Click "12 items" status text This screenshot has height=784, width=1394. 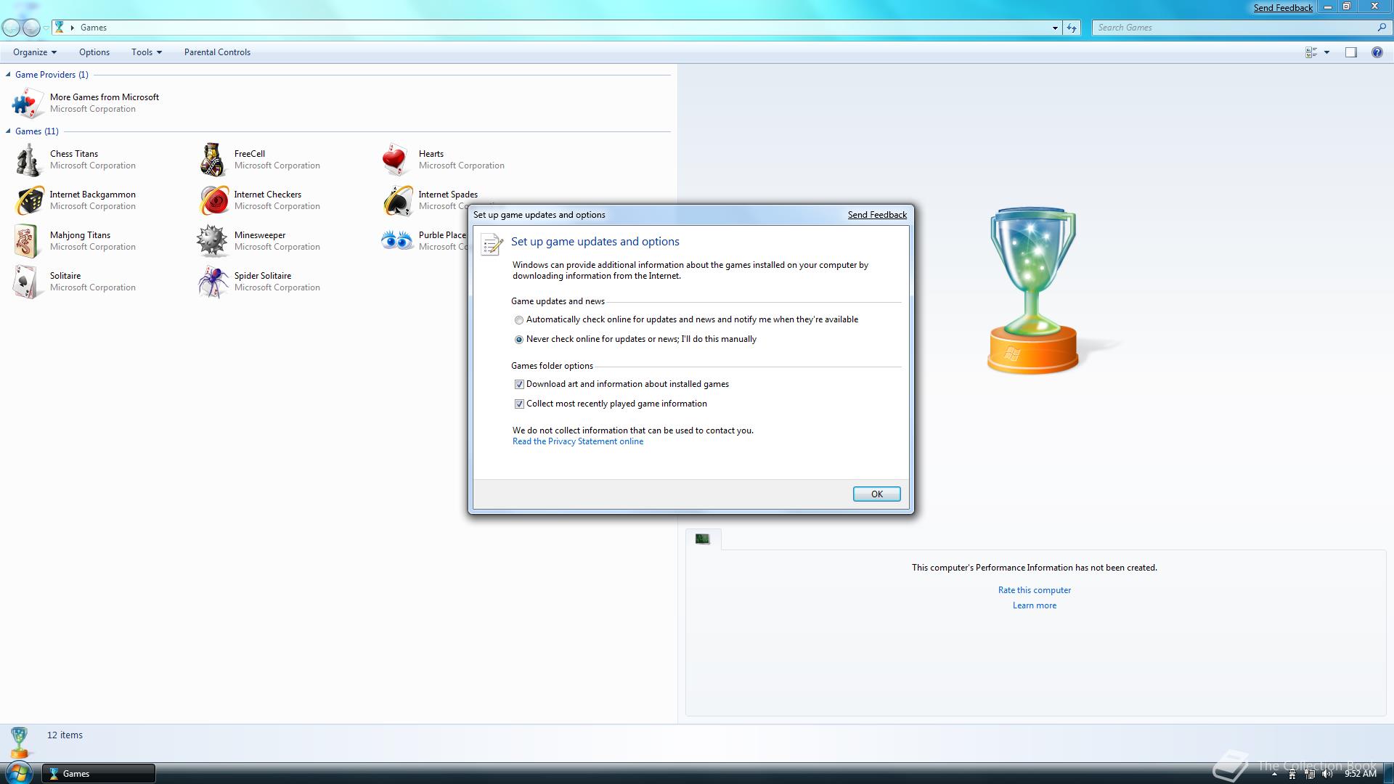coord(65,735)
